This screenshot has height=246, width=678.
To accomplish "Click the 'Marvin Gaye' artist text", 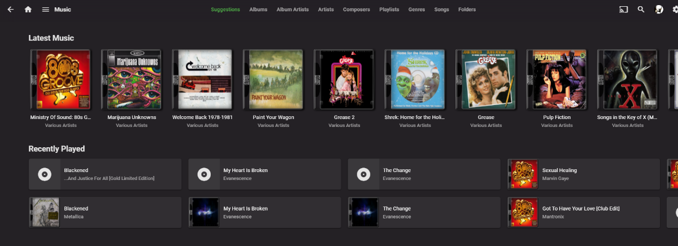I will [555, 178].
